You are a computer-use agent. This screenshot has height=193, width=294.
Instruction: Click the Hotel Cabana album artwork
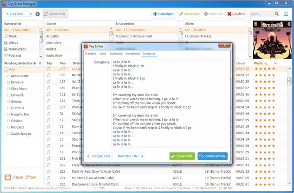point(272,40)
